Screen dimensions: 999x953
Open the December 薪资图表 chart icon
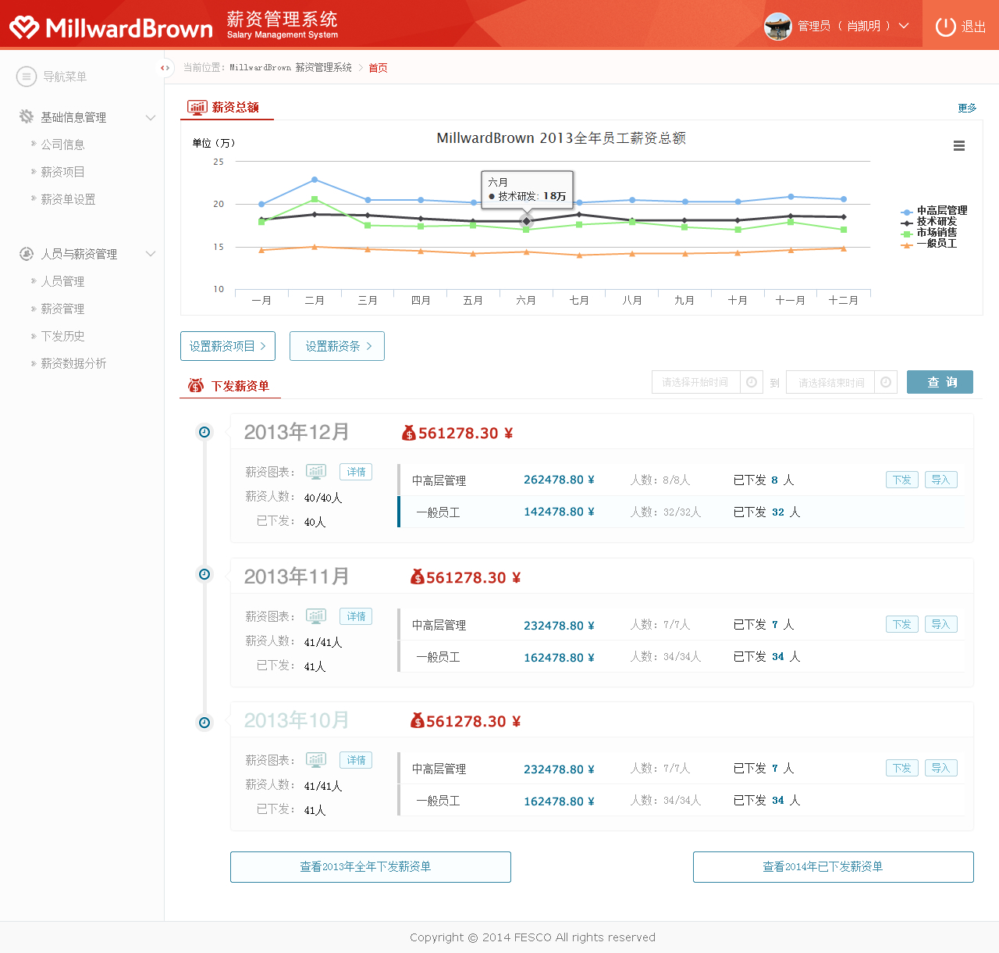click(x=316, y=471)
